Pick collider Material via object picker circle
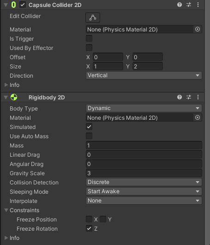This screenshot has width=210, height=245. (x=198, y=29)
